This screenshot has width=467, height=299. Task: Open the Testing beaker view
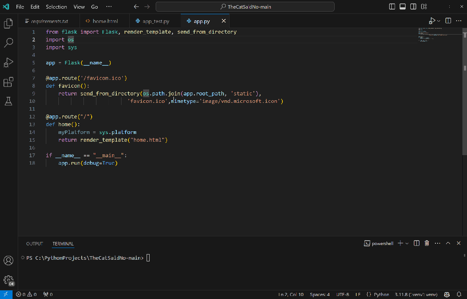point(9,101)
